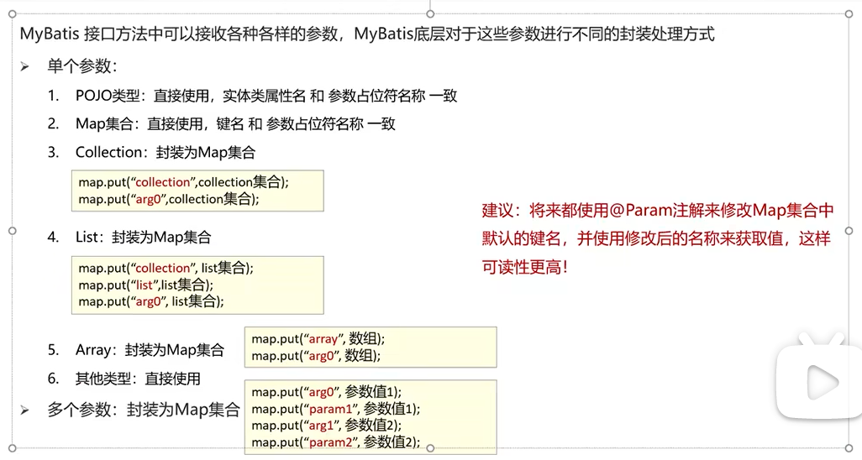Click 'Array：封装为Map集合' list item
This screenshot has width=862, height=460.
150,350
